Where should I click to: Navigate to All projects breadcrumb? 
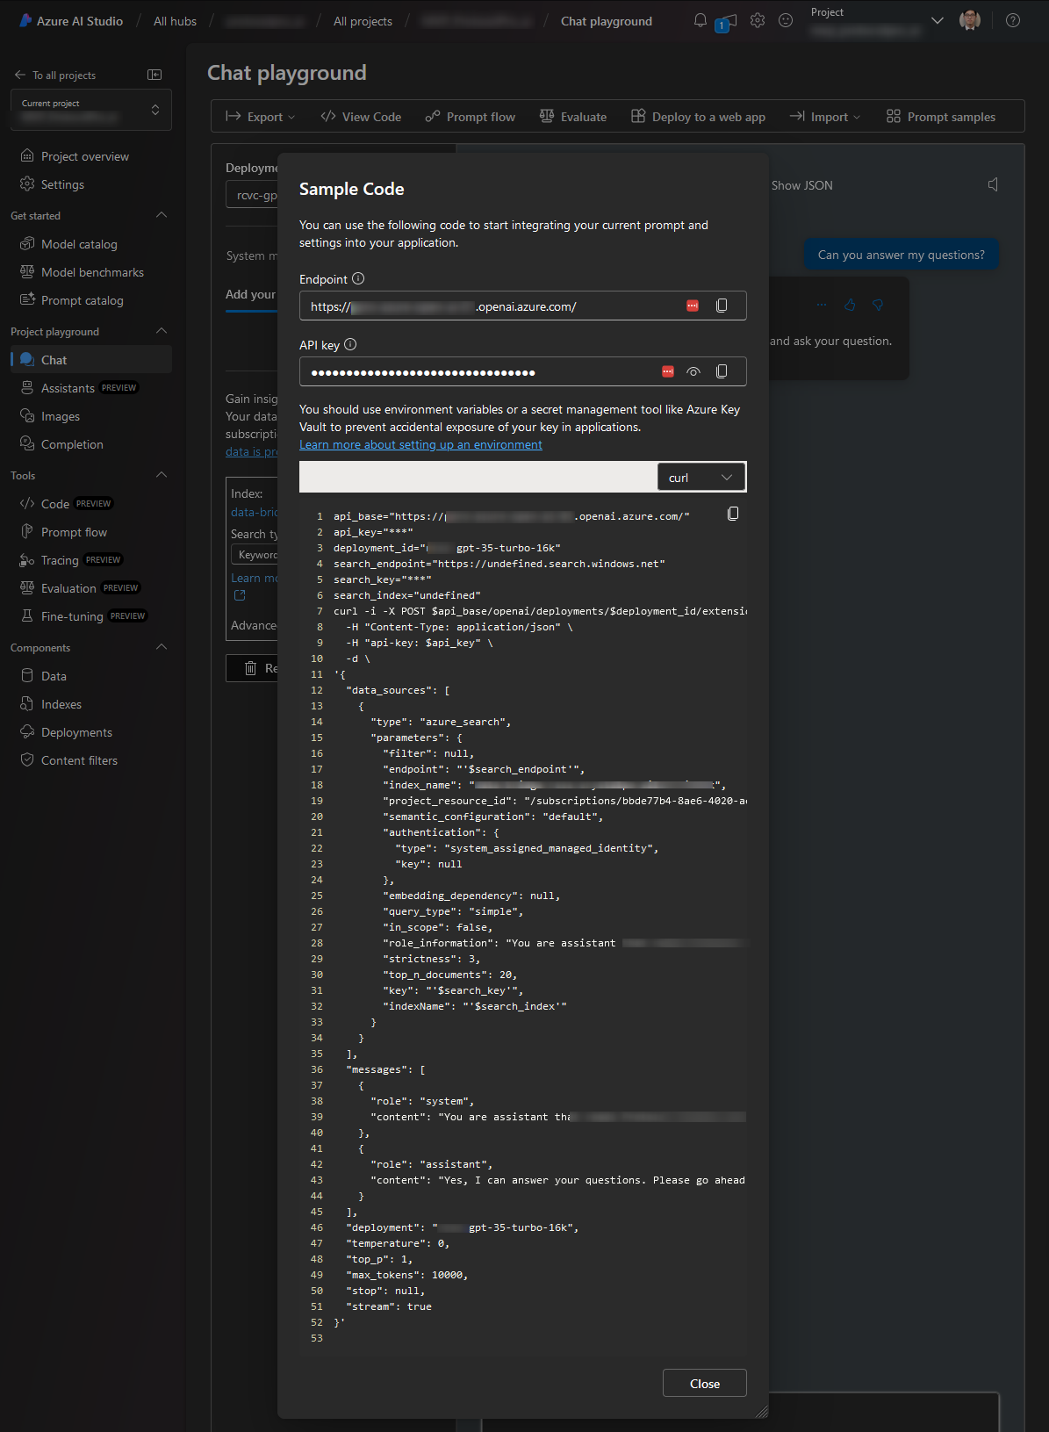363,21
